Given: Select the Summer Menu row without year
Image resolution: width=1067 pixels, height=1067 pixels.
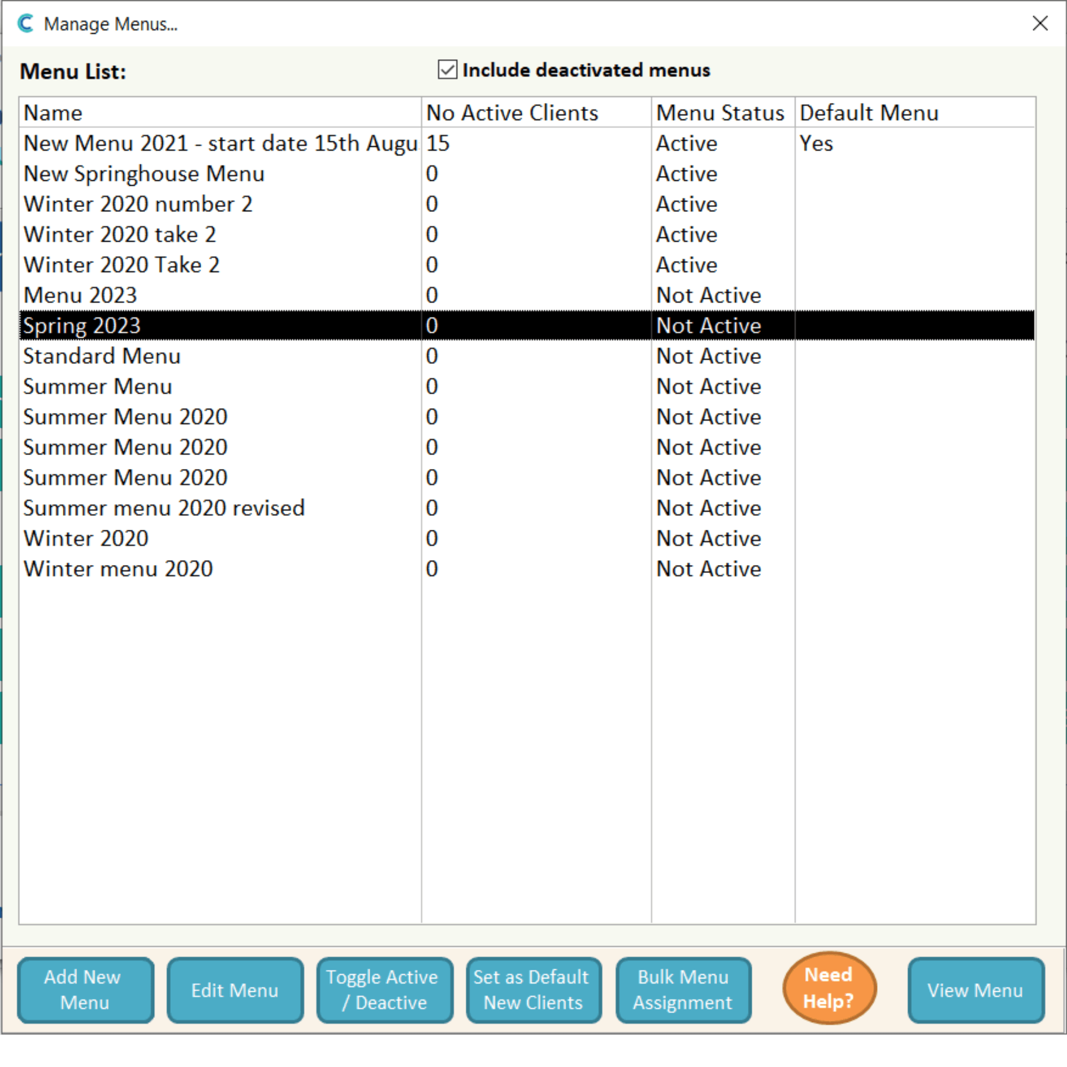Looking at the screenshot, I should (527, 387).
